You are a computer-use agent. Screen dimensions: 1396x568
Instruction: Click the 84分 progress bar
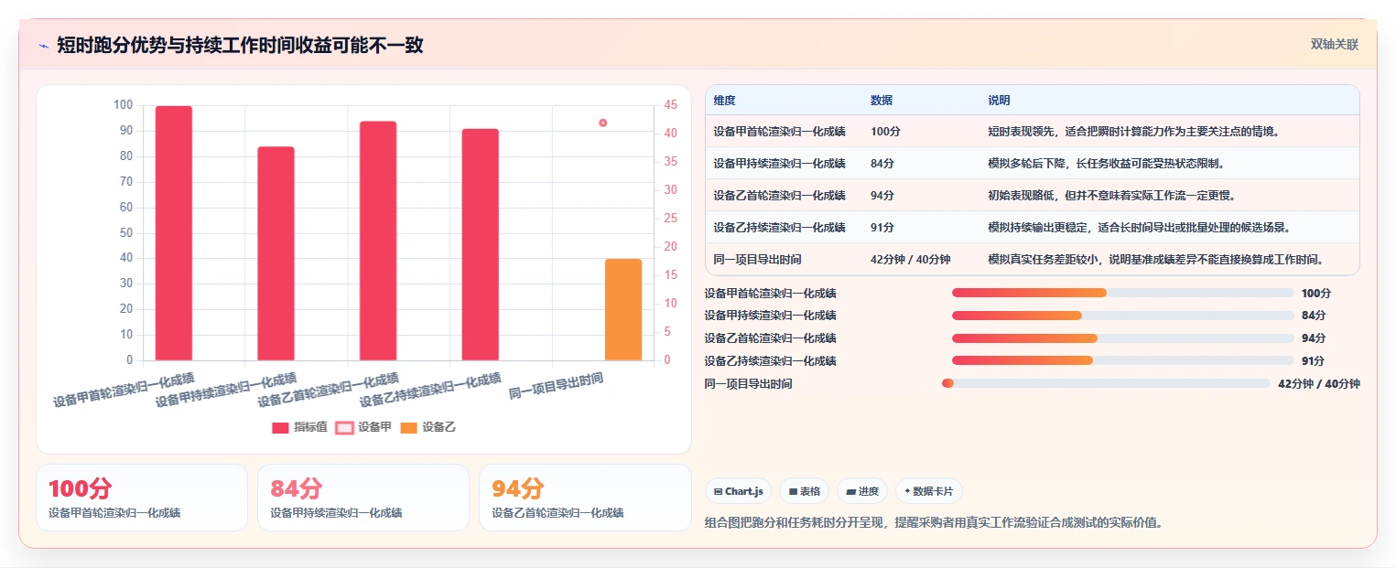point(1122,316)
